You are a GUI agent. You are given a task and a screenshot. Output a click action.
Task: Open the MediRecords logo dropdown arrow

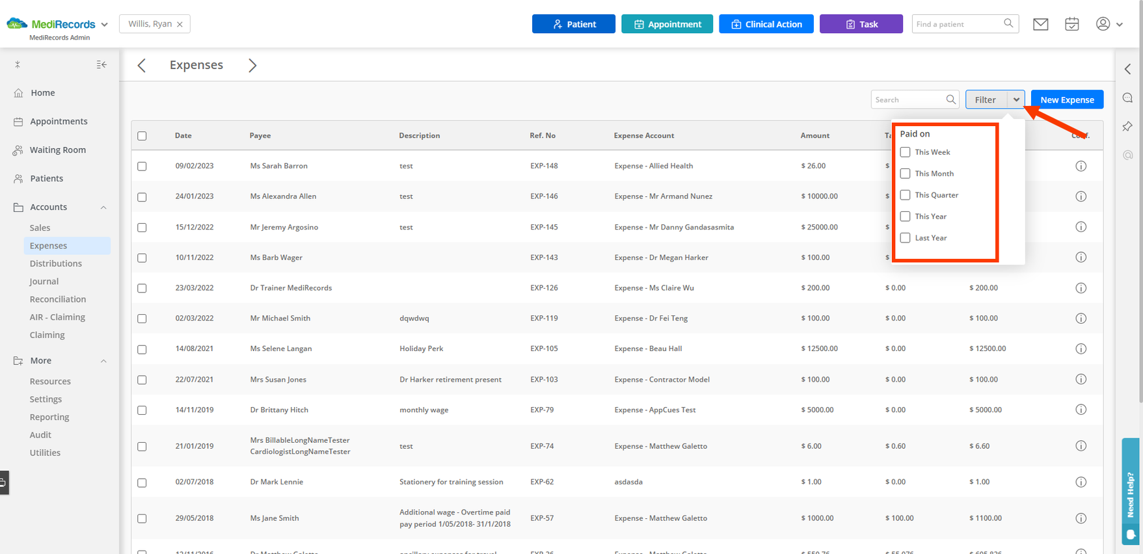coord(104,25)
